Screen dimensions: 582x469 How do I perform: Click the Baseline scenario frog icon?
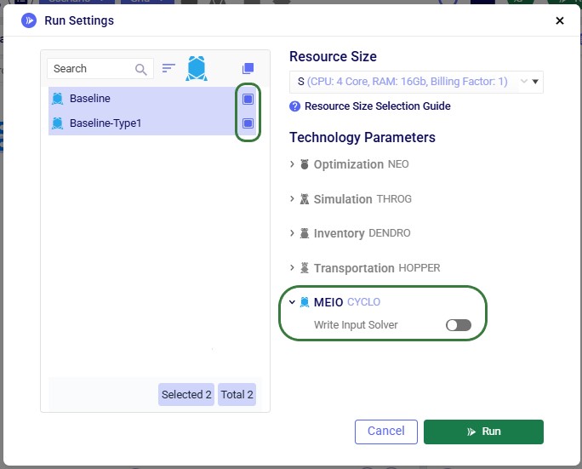pyautogui.click(x=58, y=99)
